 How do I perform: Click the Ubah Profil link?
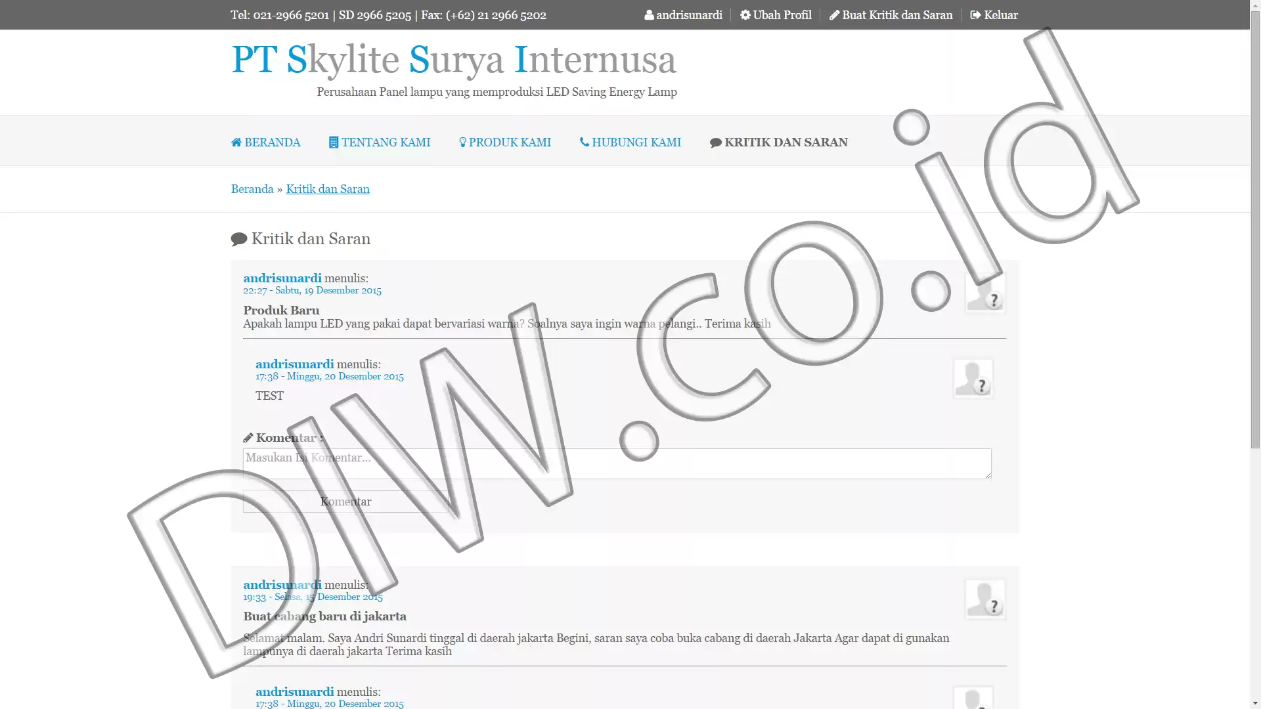[776, 15]
